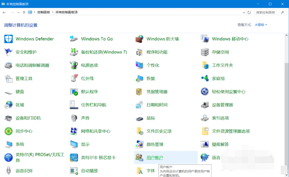Click 所有控制面板项 breadcrumb segment
This screenshot has width=289, height=177.
(66, 13)
